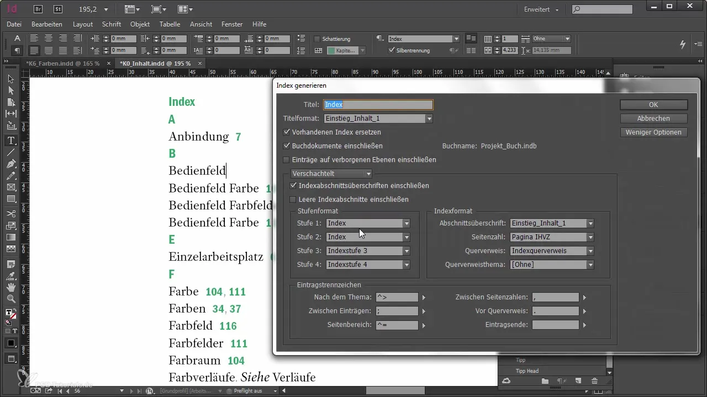Viewport: 707px width, 397px height.
Task: Select the Pen tool
Action: (x=10, y=164)
